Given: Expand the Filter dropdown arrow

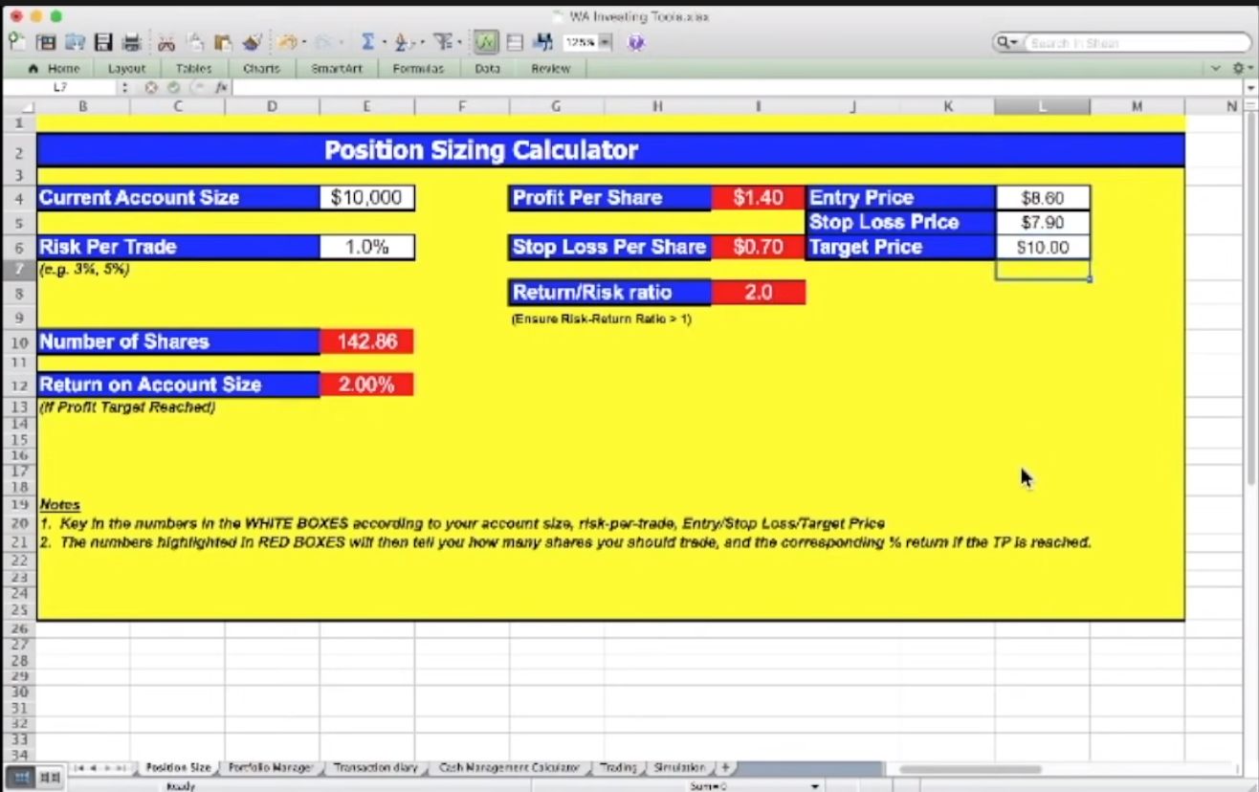Looking at the screenshot, I should [x=460, y=42].
